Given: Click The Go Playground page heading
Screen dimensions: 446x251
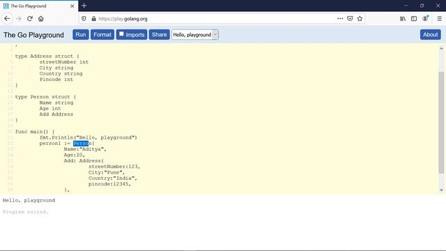Looking at the screenshot, I should click(x=33, y=35).
